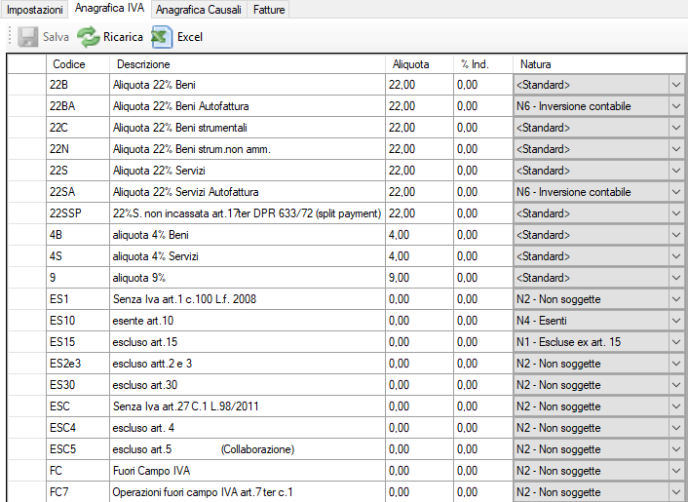The width and height of the screenshot is (688, 502).
Task: Click the 9,00 Aliquota cell
Action: point(418,278)
